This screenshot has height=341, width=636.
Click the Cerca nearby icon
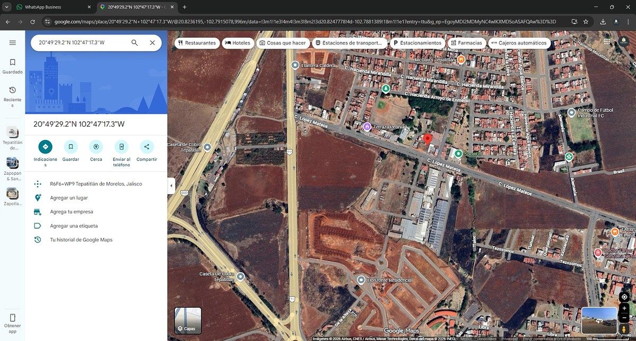[x=96, y=147]
